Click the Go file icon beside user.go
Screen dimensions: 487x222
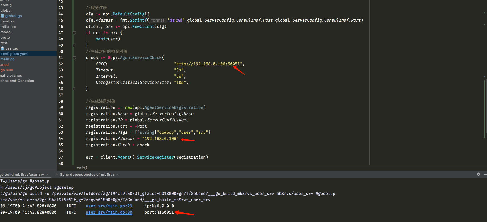pyautogui.click(x=2, y=48)
